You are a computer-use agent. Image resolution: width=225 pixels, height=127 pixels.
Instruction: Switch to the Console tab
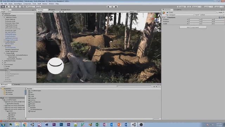(x=16, y=85)
